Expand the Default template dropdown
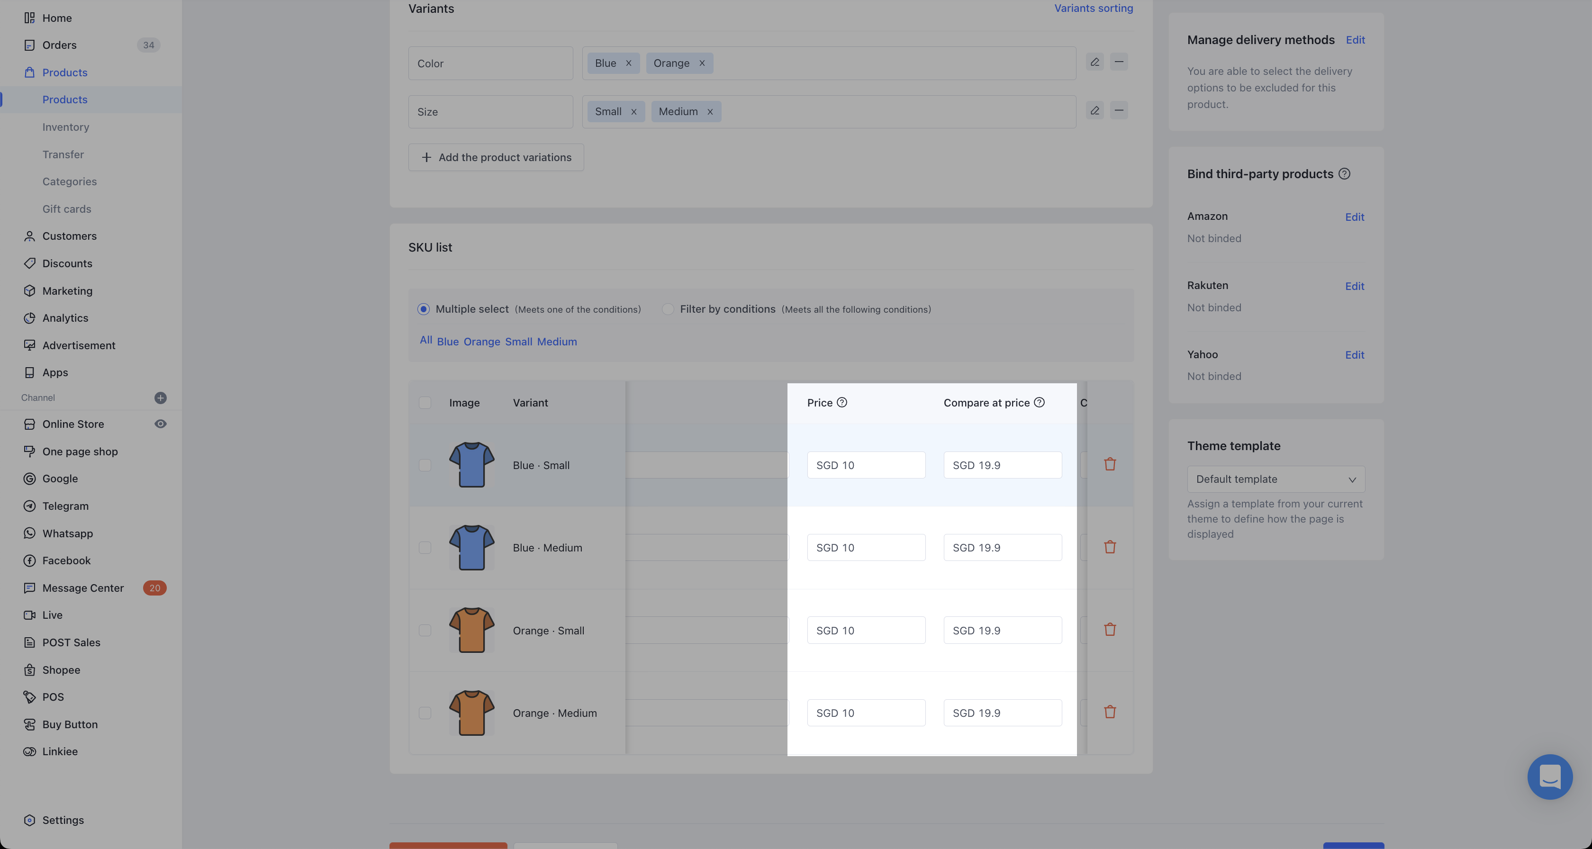This screenshot has height=849, width=1592. click(1275, 479)
